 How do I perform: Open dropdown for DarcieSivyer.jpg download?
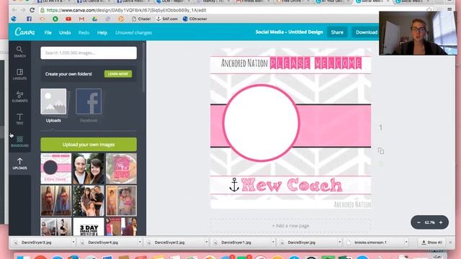339,242
